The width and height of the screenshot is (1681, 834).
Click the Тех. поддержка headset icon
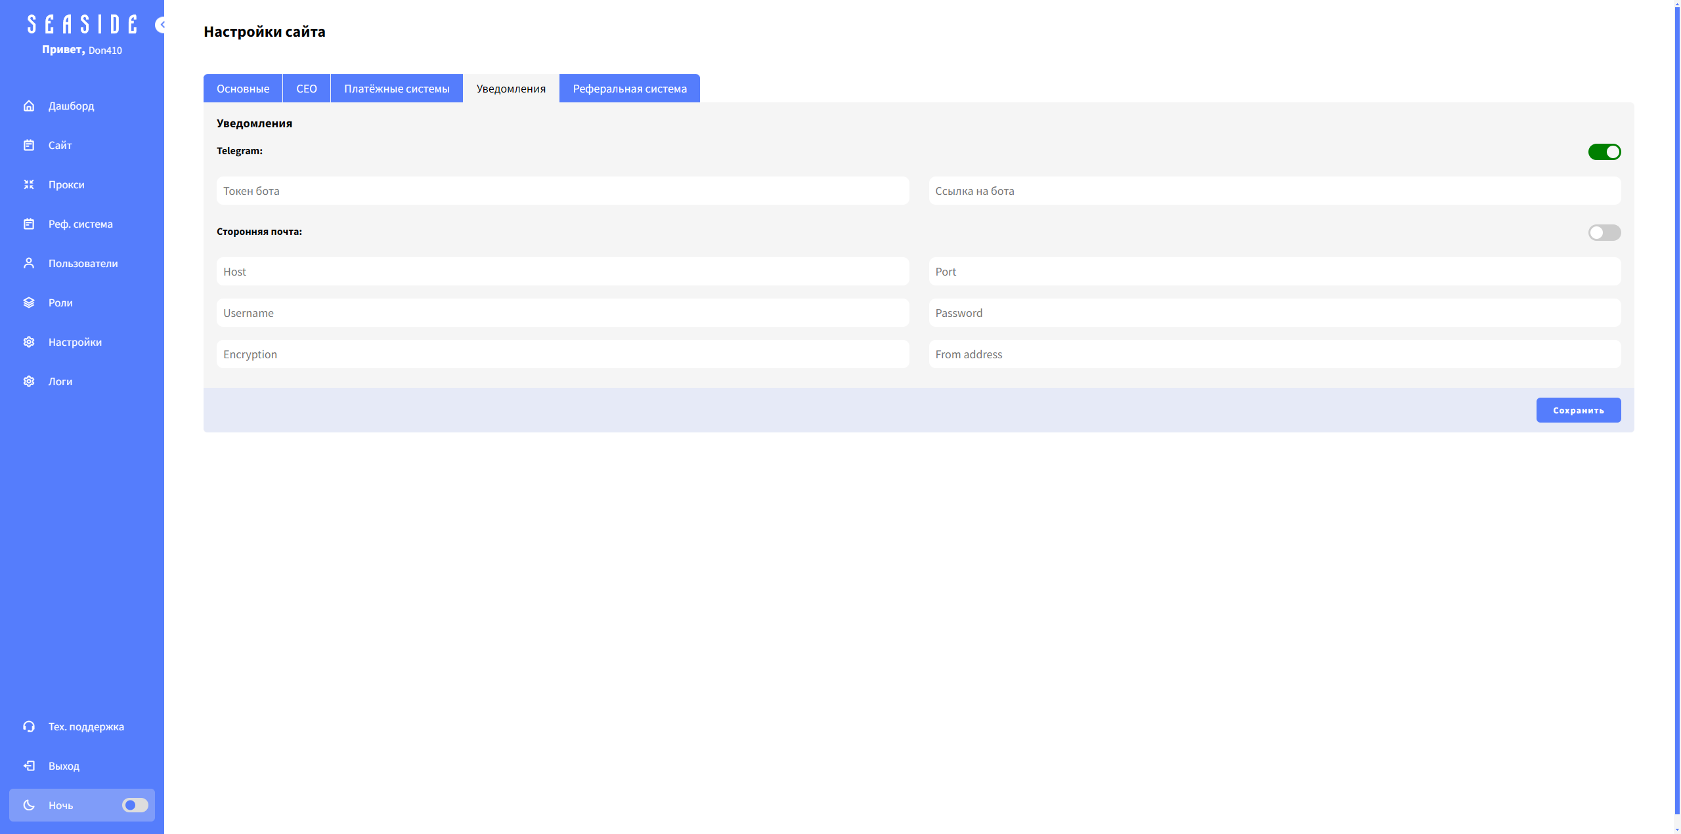pyautogui.click(x=29, y=726)
